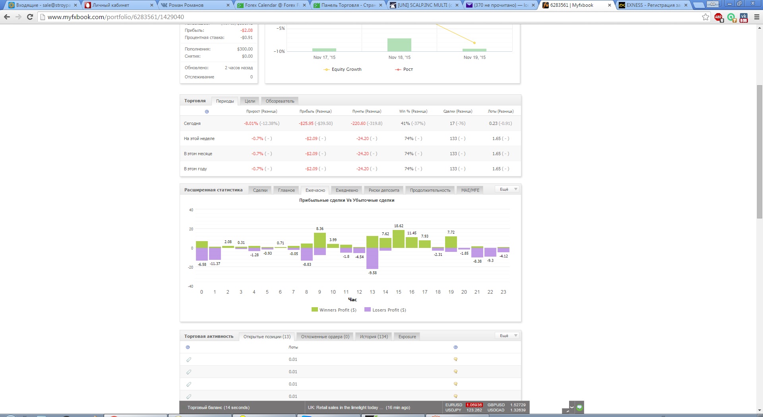Screen dimensions: 763x417
Task: Click the GBPUSD quote in the ticker
Action: click(x=507, y=405)
